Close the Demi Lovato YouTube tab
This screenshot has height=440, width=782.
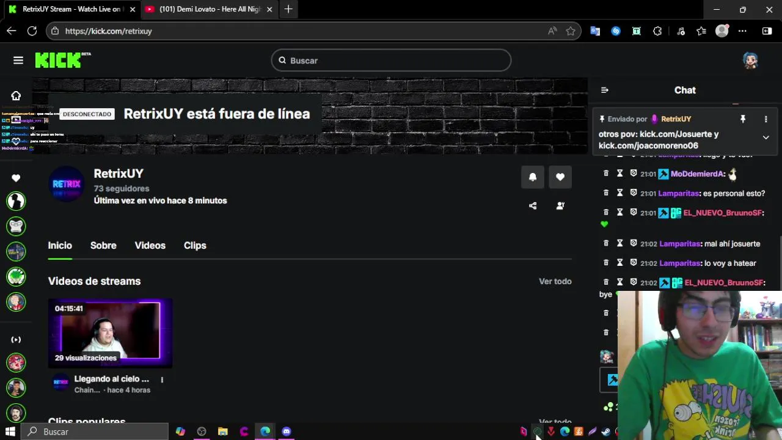[269, 9]
